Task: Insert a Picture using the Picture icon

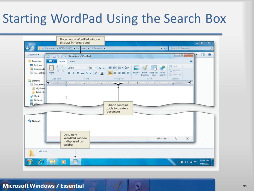Action: 136,68
